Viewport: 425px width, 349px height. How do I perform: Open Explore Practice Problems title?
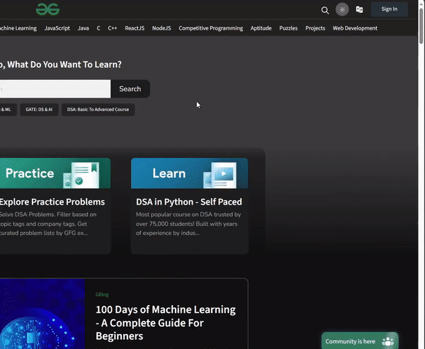pos(52,202)
